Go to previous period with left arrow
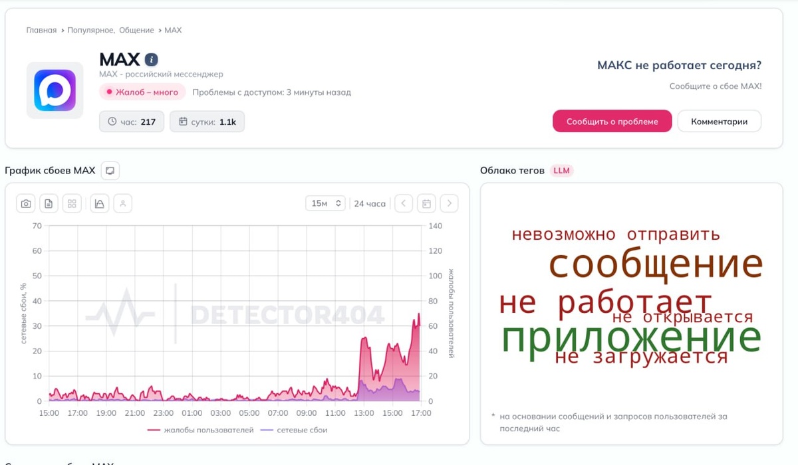This screenshot has width=798, height=465. pos(404,203)
